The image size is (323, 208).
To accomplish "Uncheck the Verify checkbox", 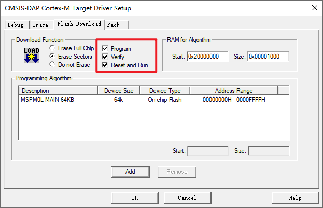I will coord(105,57).
